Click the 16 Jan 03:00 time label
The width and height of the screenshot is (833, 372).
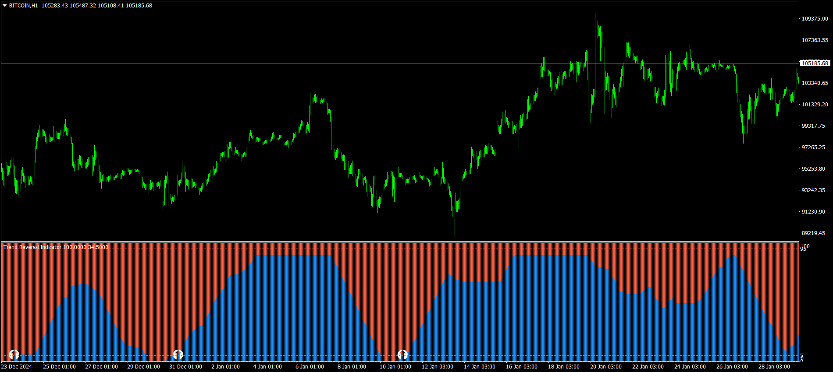click(521, 367)
